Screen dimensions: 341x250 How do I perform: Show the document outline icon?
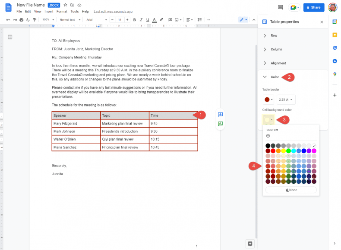[10, 38]
